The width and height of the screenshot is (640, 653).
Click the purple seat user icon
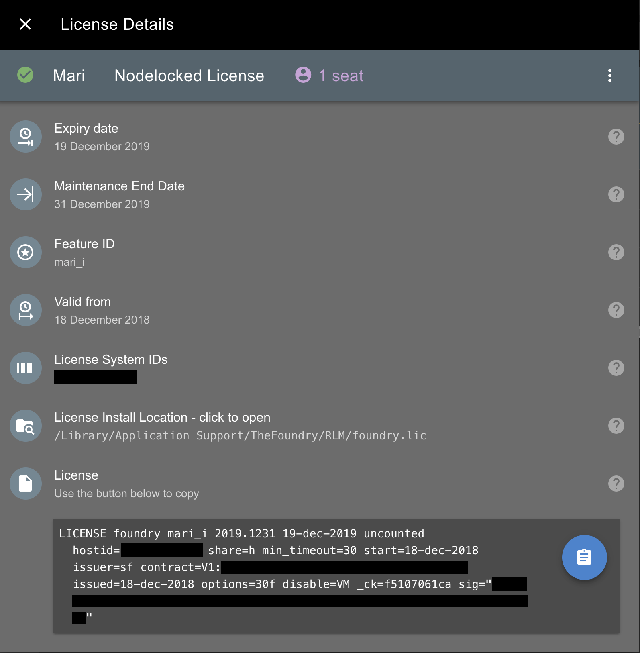[303, 75]
